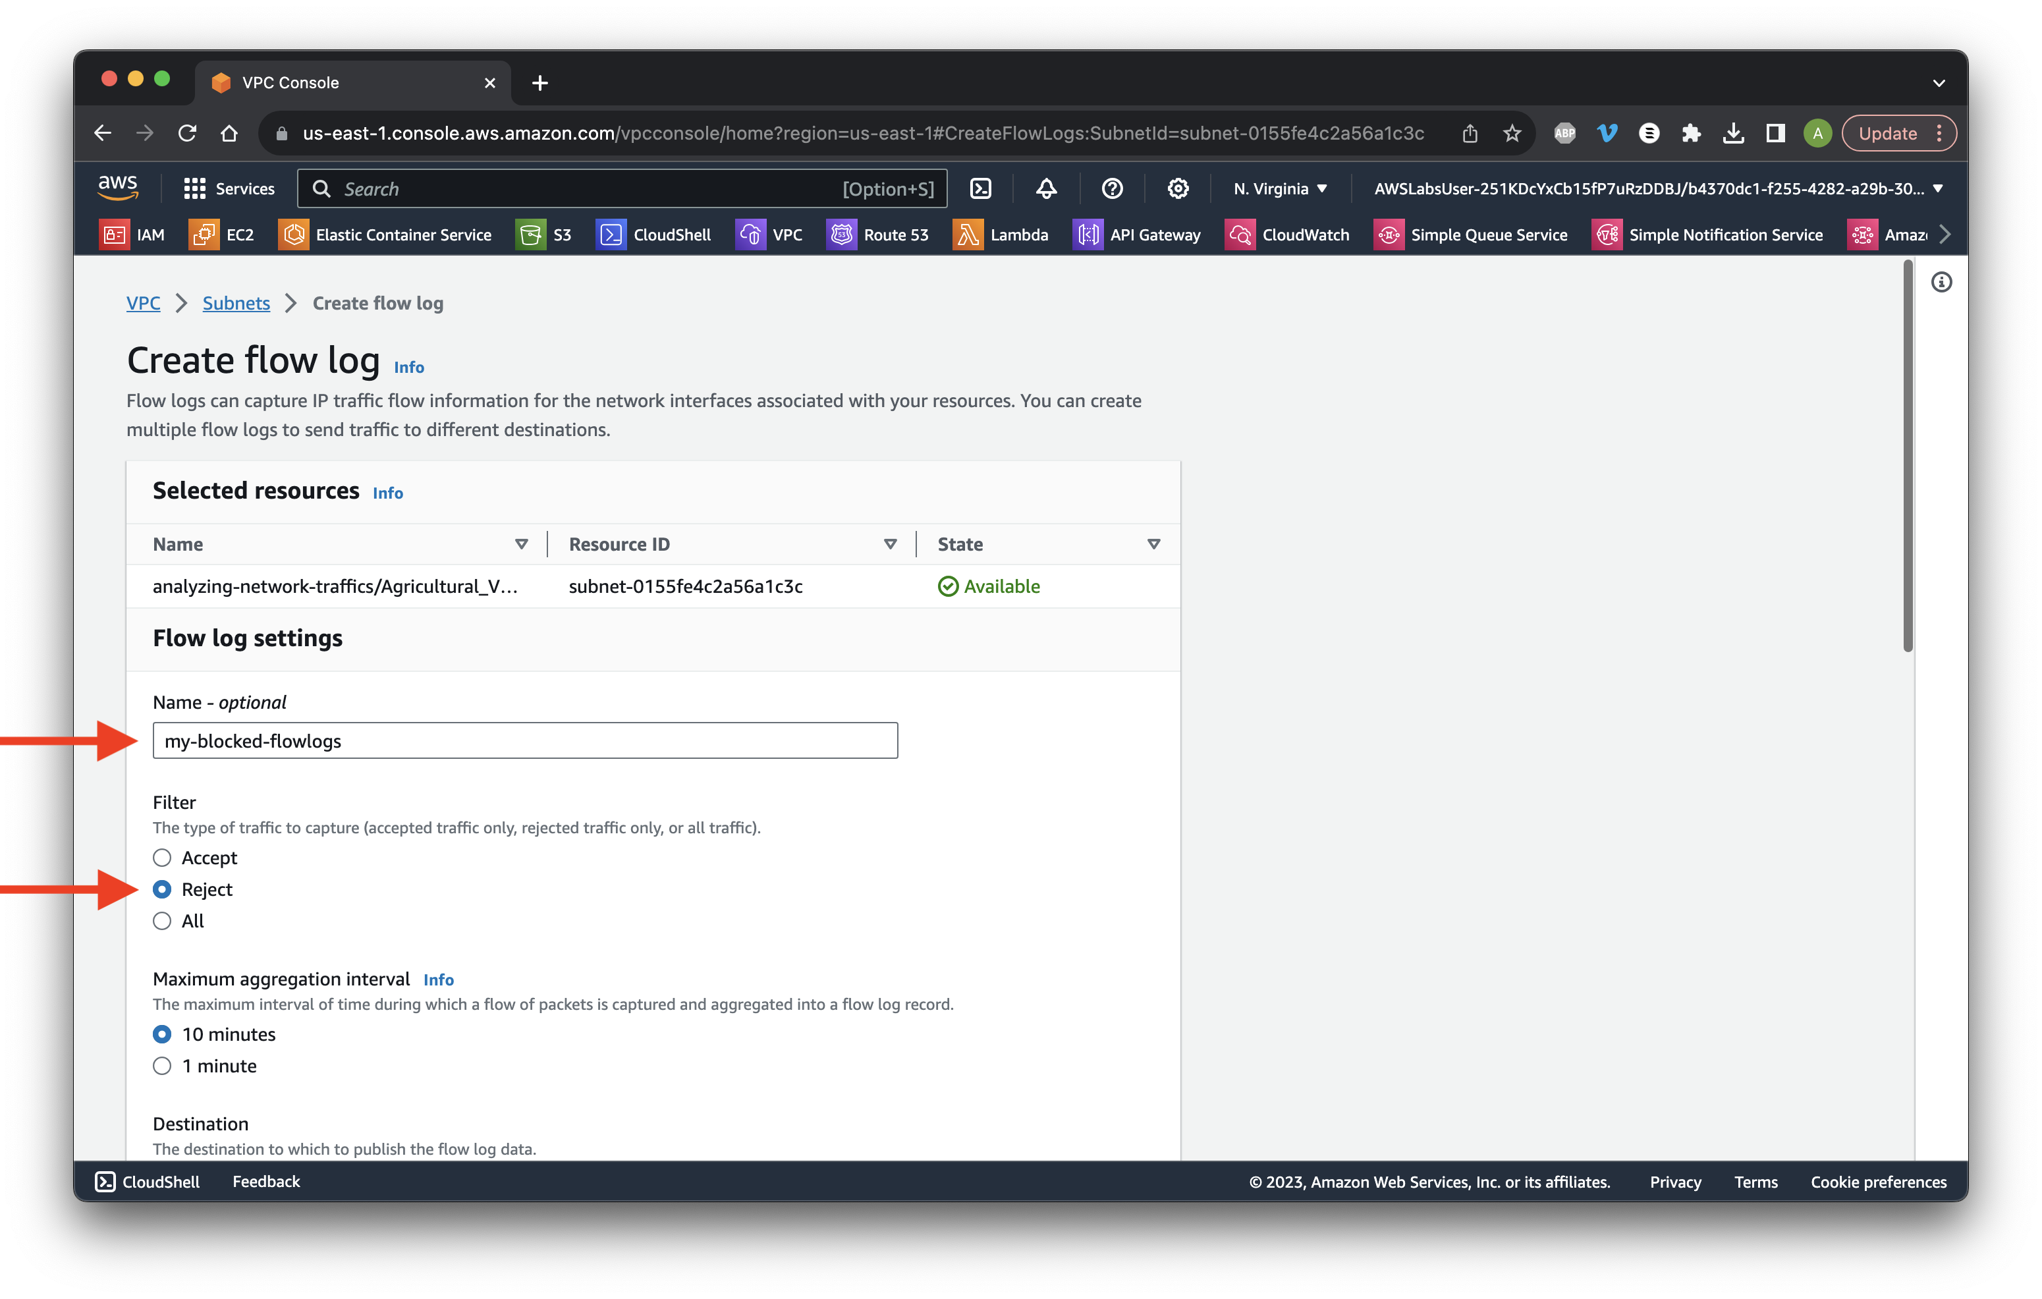The width and height of the screenshot is (2042, 1299).
Task: Open the browser extensions puzzle icon
Action: click(x=1691, y=133)
